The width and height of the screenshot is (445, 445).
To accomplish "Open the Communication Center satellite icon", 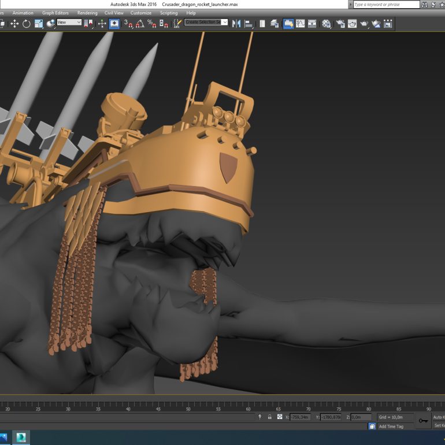I will coord(433,4).
